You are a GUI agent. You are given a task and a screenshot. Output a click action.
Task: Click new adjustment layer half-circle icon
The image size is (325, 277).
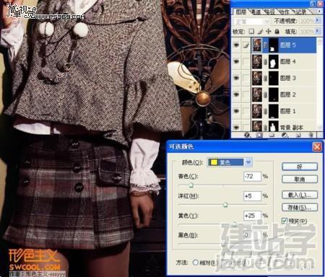pos(285,135)
